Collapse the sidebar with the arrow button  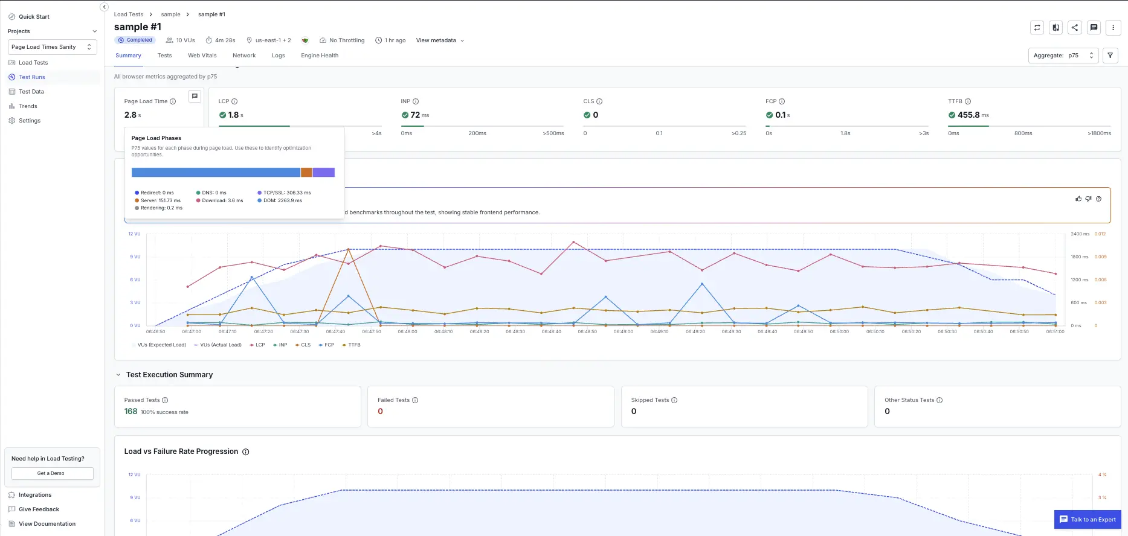pyautogui.click(x=104, y=7)
